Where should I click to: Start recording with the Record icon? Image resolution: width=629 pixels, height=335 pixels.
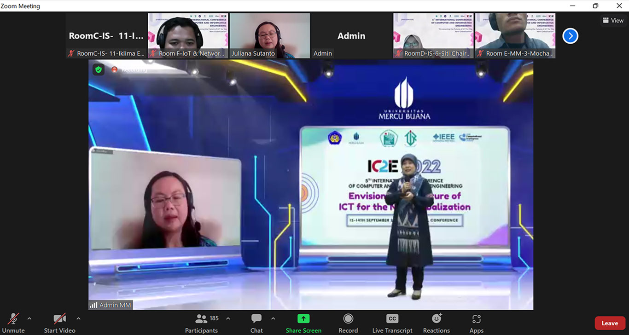(348, 318)
